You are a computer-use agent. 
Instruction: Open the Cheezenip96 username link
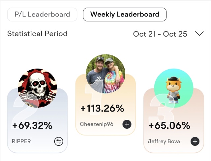coord(96,124)
